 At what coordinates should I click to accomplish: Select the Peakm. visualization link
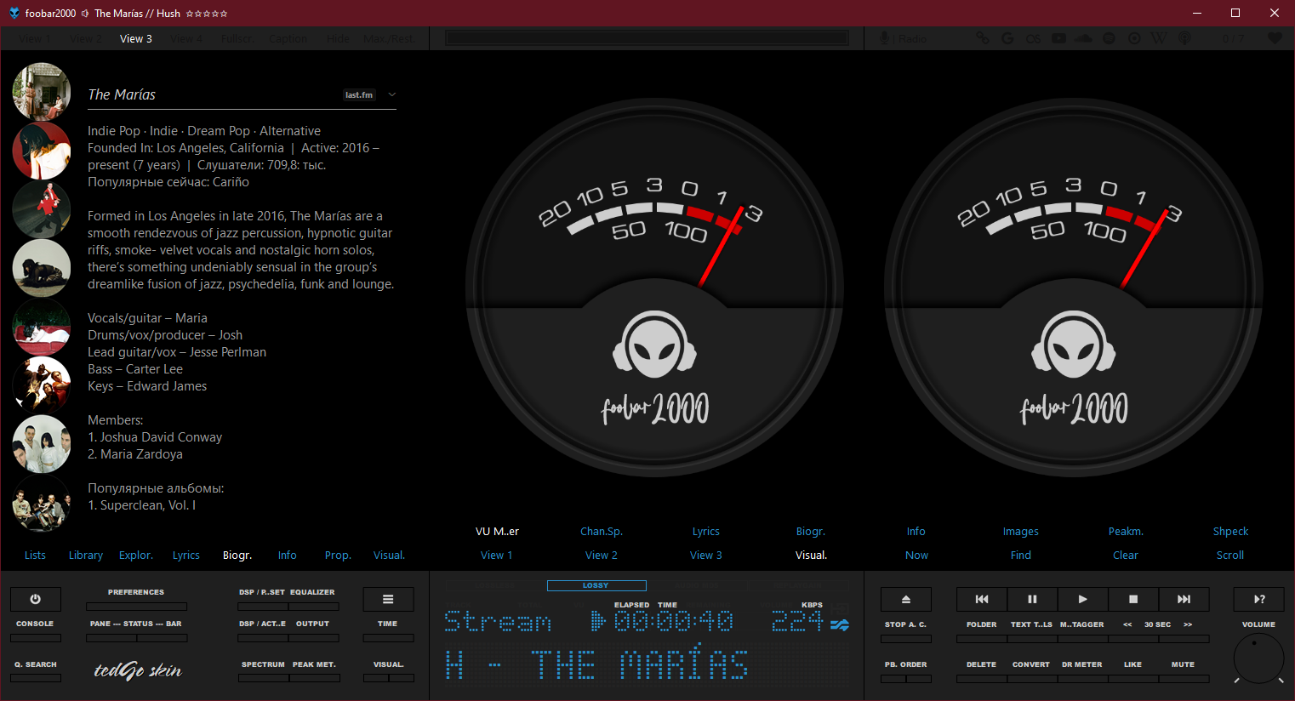tap(1125, 531)
